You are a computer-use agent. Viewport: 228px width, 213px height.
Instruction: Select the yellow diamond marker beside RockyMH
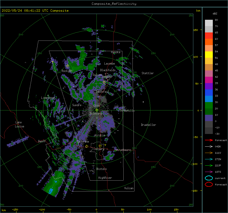(x=68, y=66)
